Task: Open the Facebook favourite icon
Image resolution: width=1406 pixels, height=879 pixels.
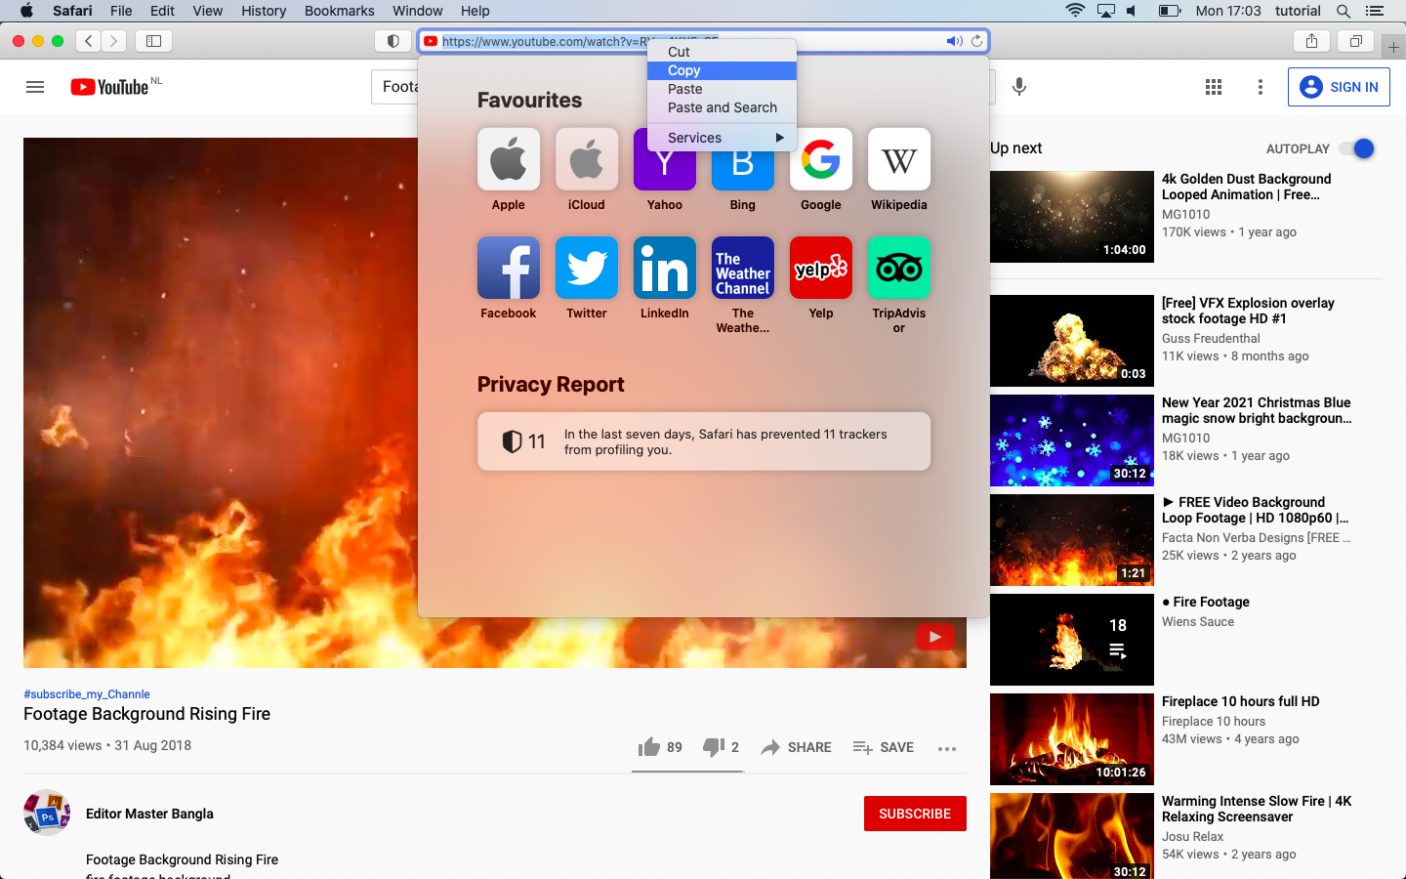Action: click(508, 268)
